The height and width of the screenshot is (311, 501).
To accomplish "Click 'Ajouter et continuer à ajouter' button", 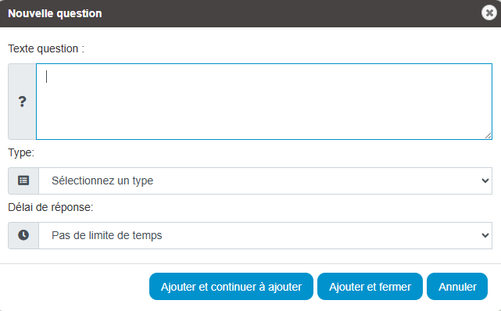I will [231, 287].
